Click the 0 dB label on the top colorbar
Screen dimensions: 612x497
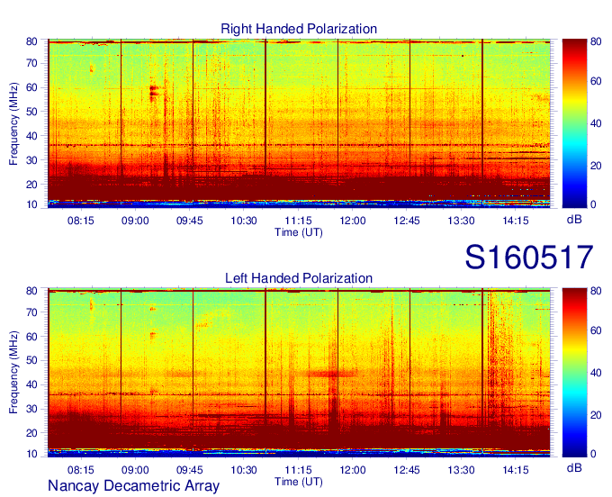coord(594,204)
